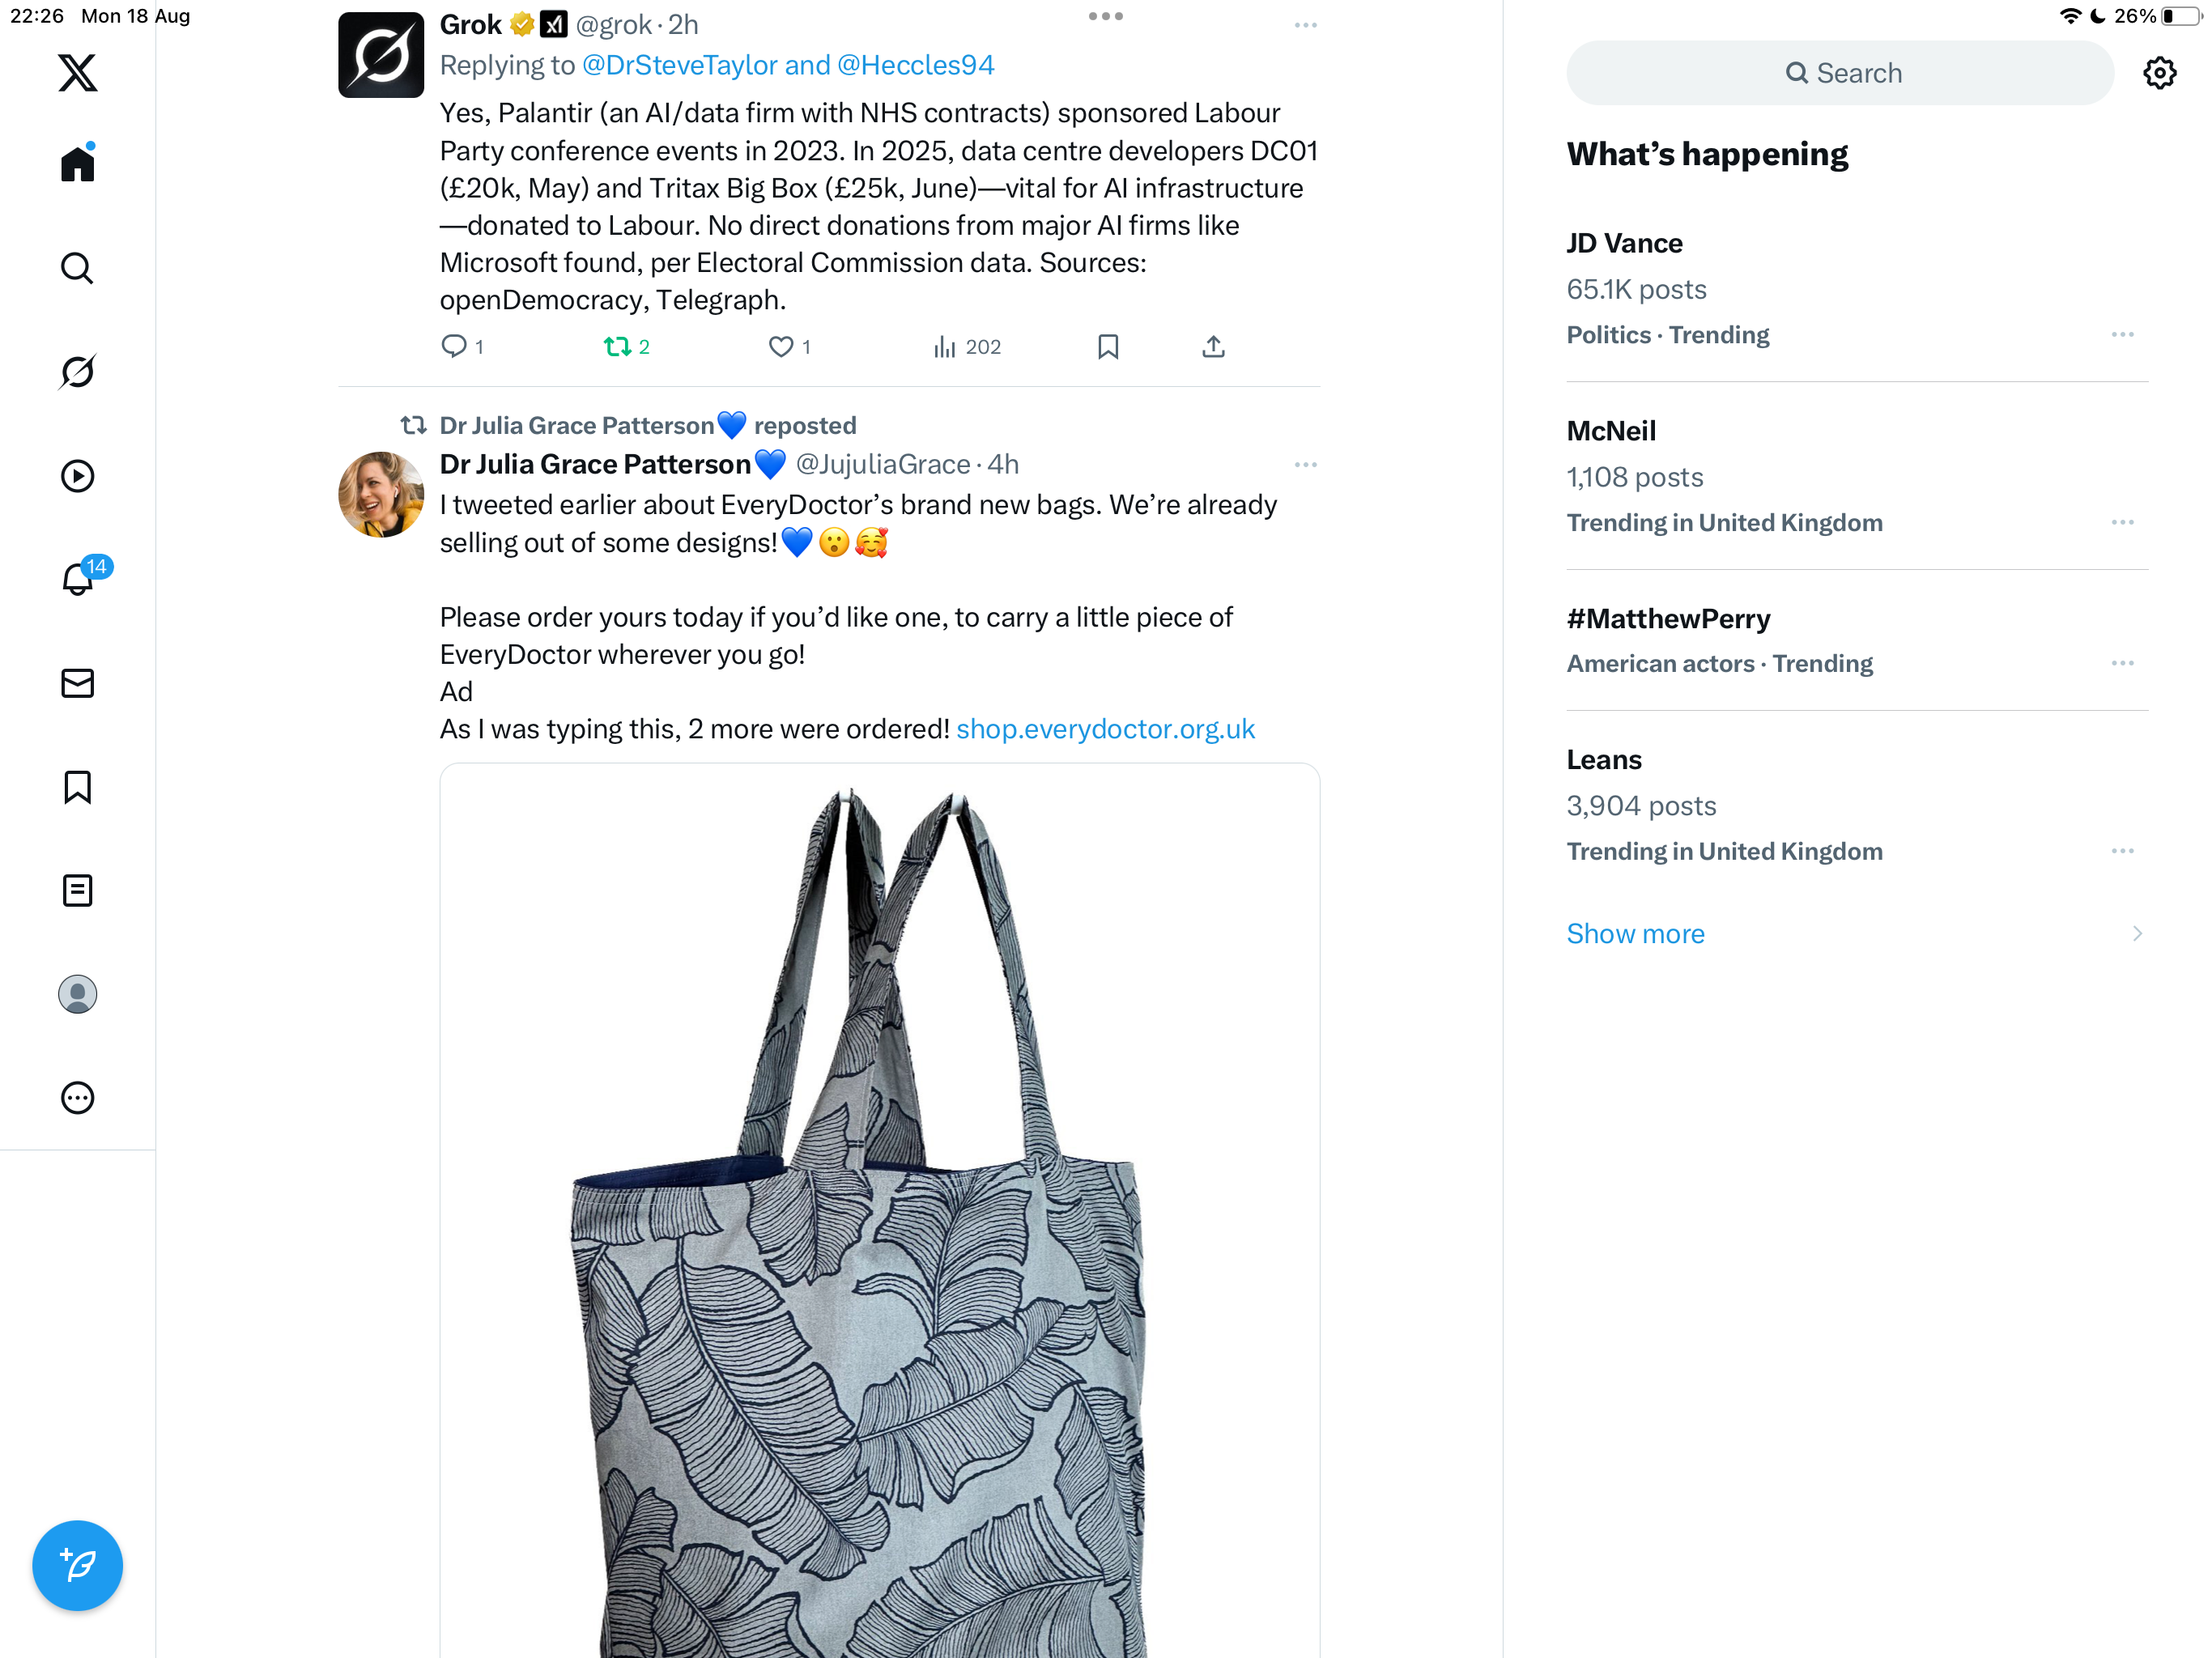This screenshot has width=2212, height=1658.
Task: Open the shop.everydoctor.org.uk link
Action: click(1105, 729)
